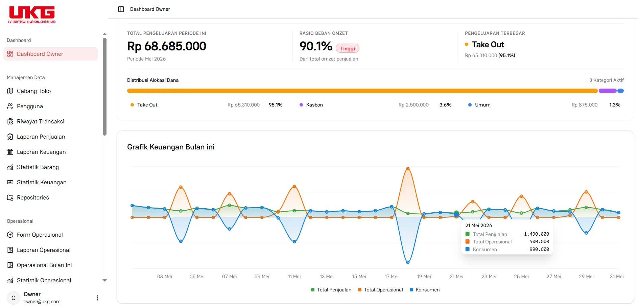The height and width of the screenshot is (308, 638).
Task: Click the 'Dashboard Owner' header breadcrumb
Action: pos(150,9)
